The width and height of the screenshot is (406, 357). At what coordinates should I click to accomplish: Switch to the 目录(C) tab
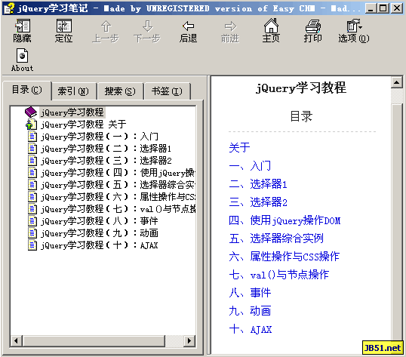(27, 90)
